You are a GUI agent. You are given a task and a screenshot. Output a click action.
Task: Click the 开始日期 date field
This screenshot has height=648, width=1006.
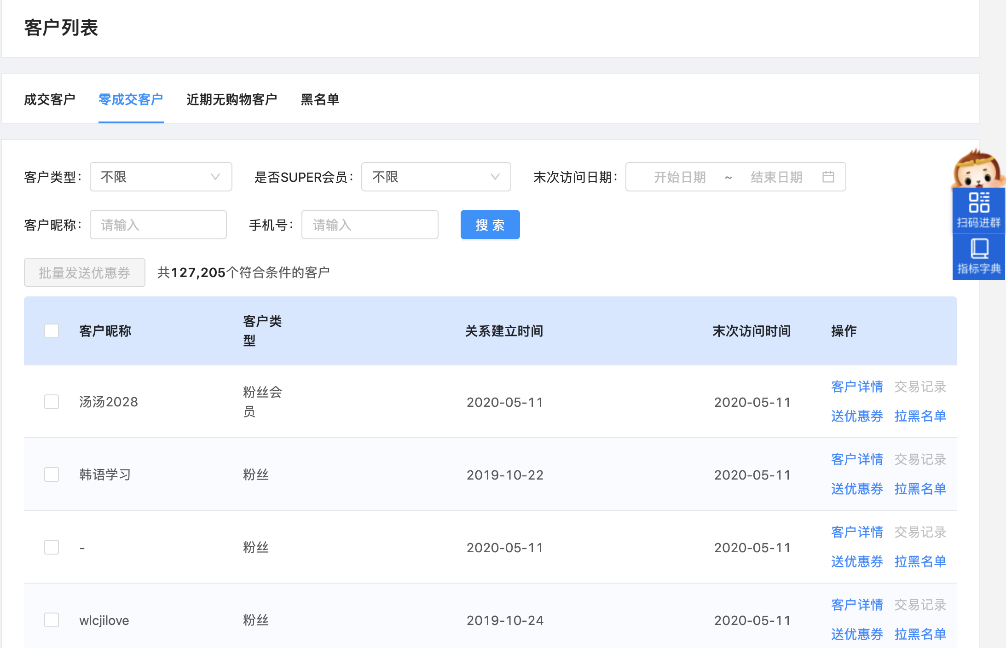click(680, 177)
